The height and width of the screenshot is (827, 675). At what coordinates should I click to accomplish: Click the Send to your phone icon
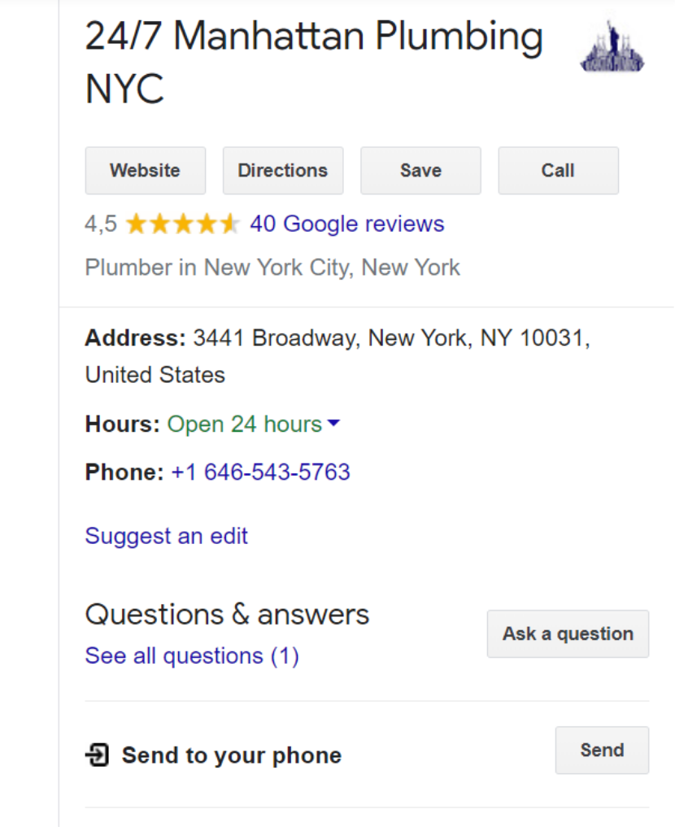tap(98, 755)
